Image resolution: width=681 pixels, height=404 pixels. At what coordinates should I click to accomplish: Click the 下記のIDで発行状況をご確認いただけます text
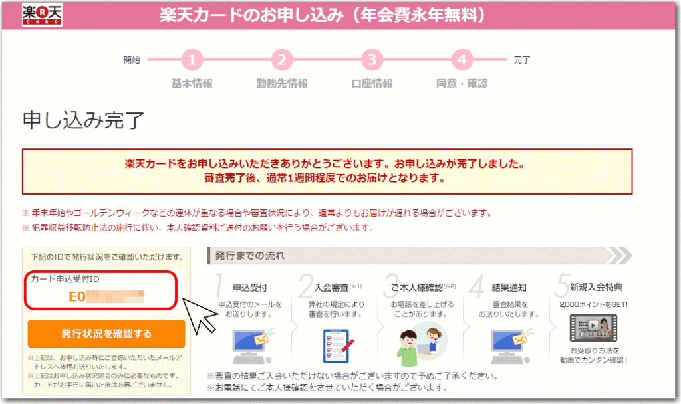point(107,257)
